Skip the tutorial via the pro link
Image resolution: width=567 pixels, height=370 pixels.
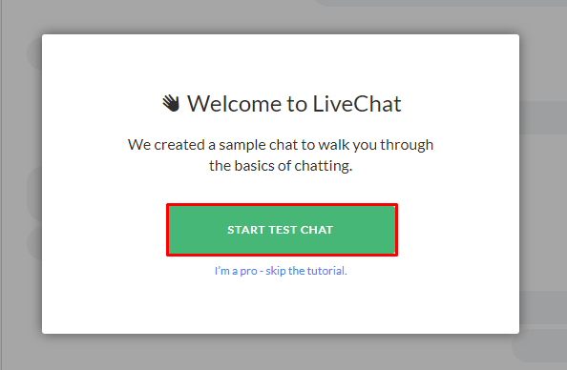coord(281,271)
